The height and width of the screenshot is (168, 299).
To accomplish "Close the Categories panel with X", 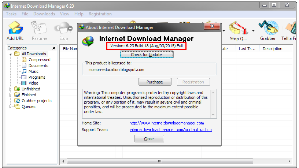I will (54, 48).
